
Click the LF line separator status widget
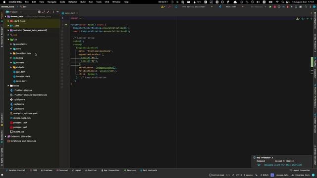(x=233, y=175)
